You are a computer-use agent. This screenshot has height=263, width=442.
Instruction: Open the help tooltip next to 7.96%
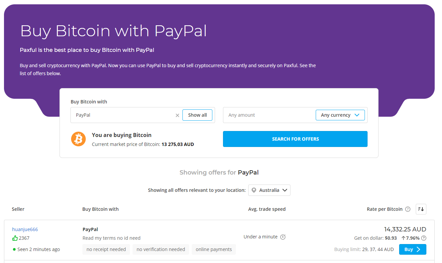pos(424,238)
